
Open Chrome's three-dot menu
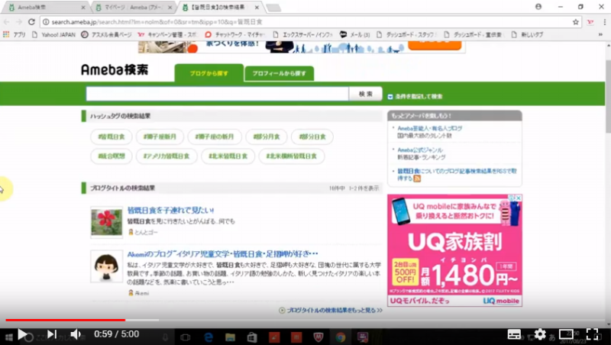click(604, 22)
